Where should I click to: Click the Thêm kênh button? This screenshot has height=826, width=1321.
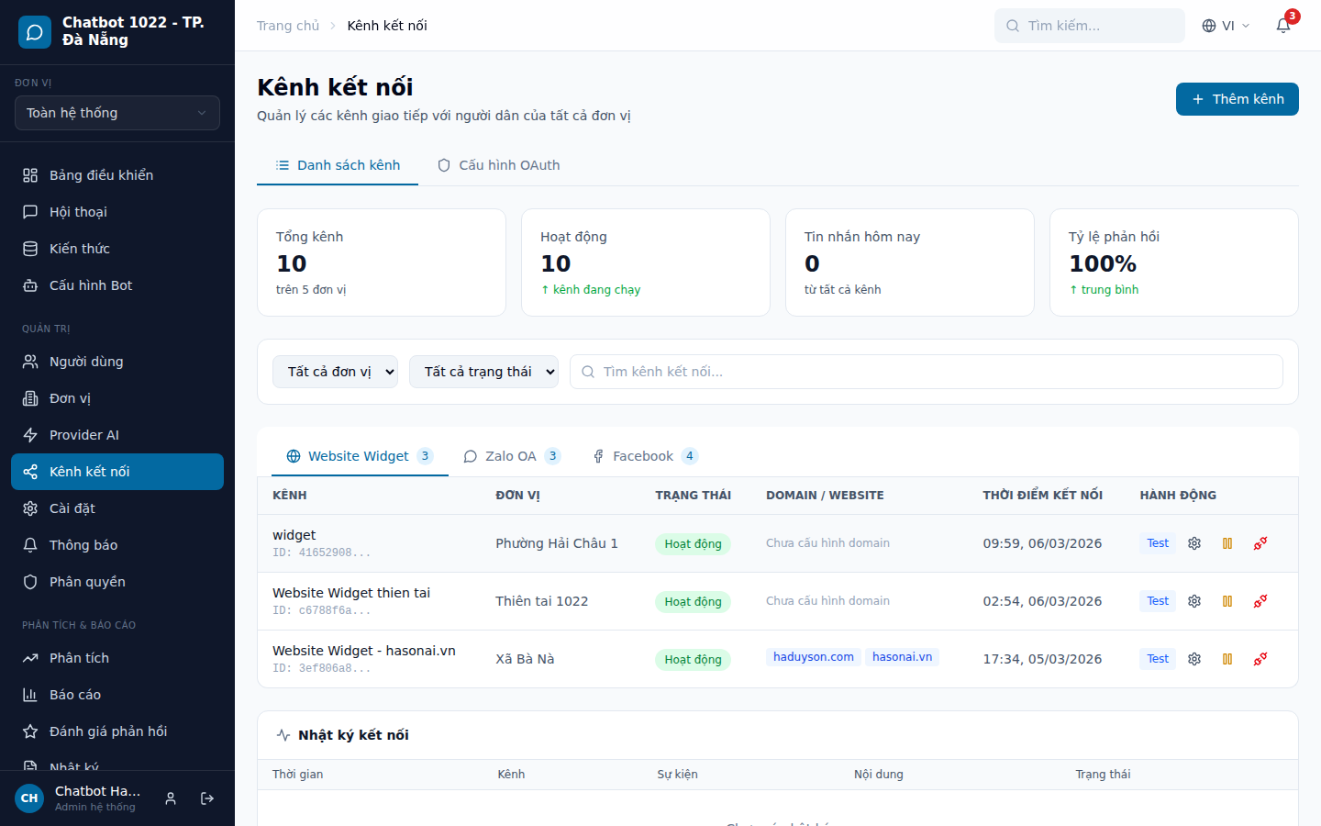(1237, 98)
